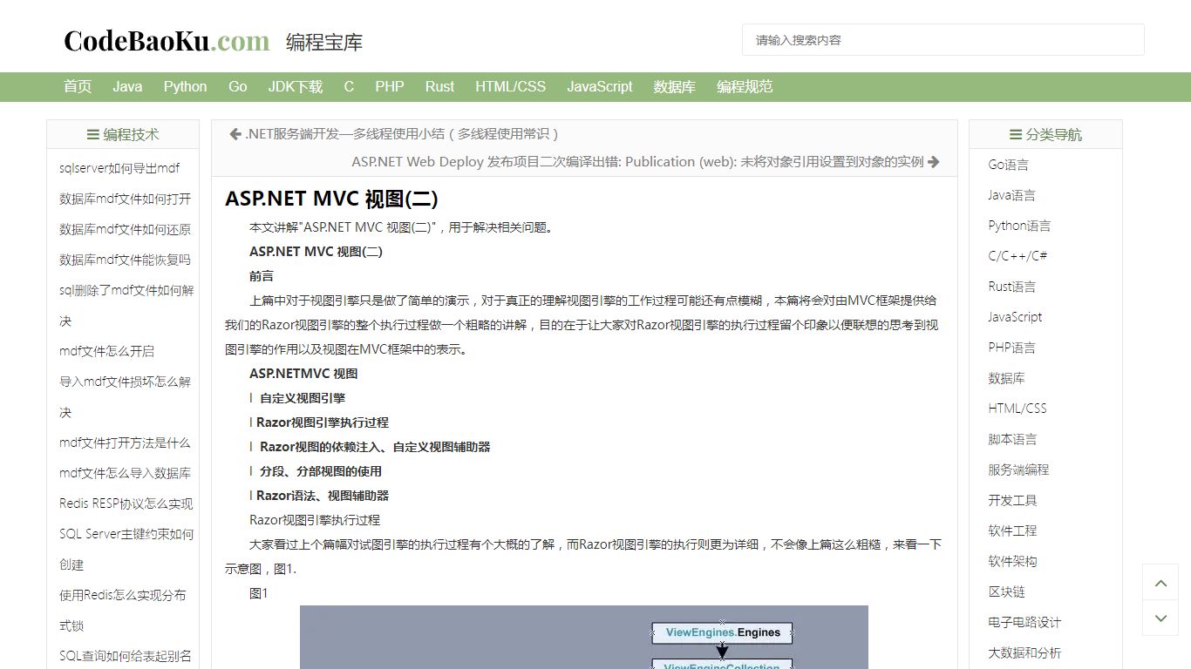Select the 软件架构 category

(1012, 561)
